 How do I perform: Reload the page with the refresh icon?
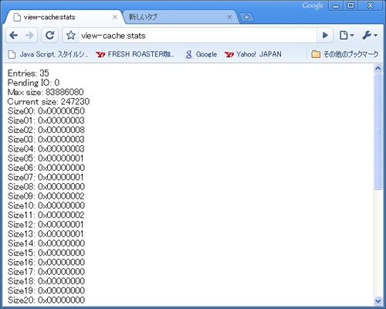point(49,36)
